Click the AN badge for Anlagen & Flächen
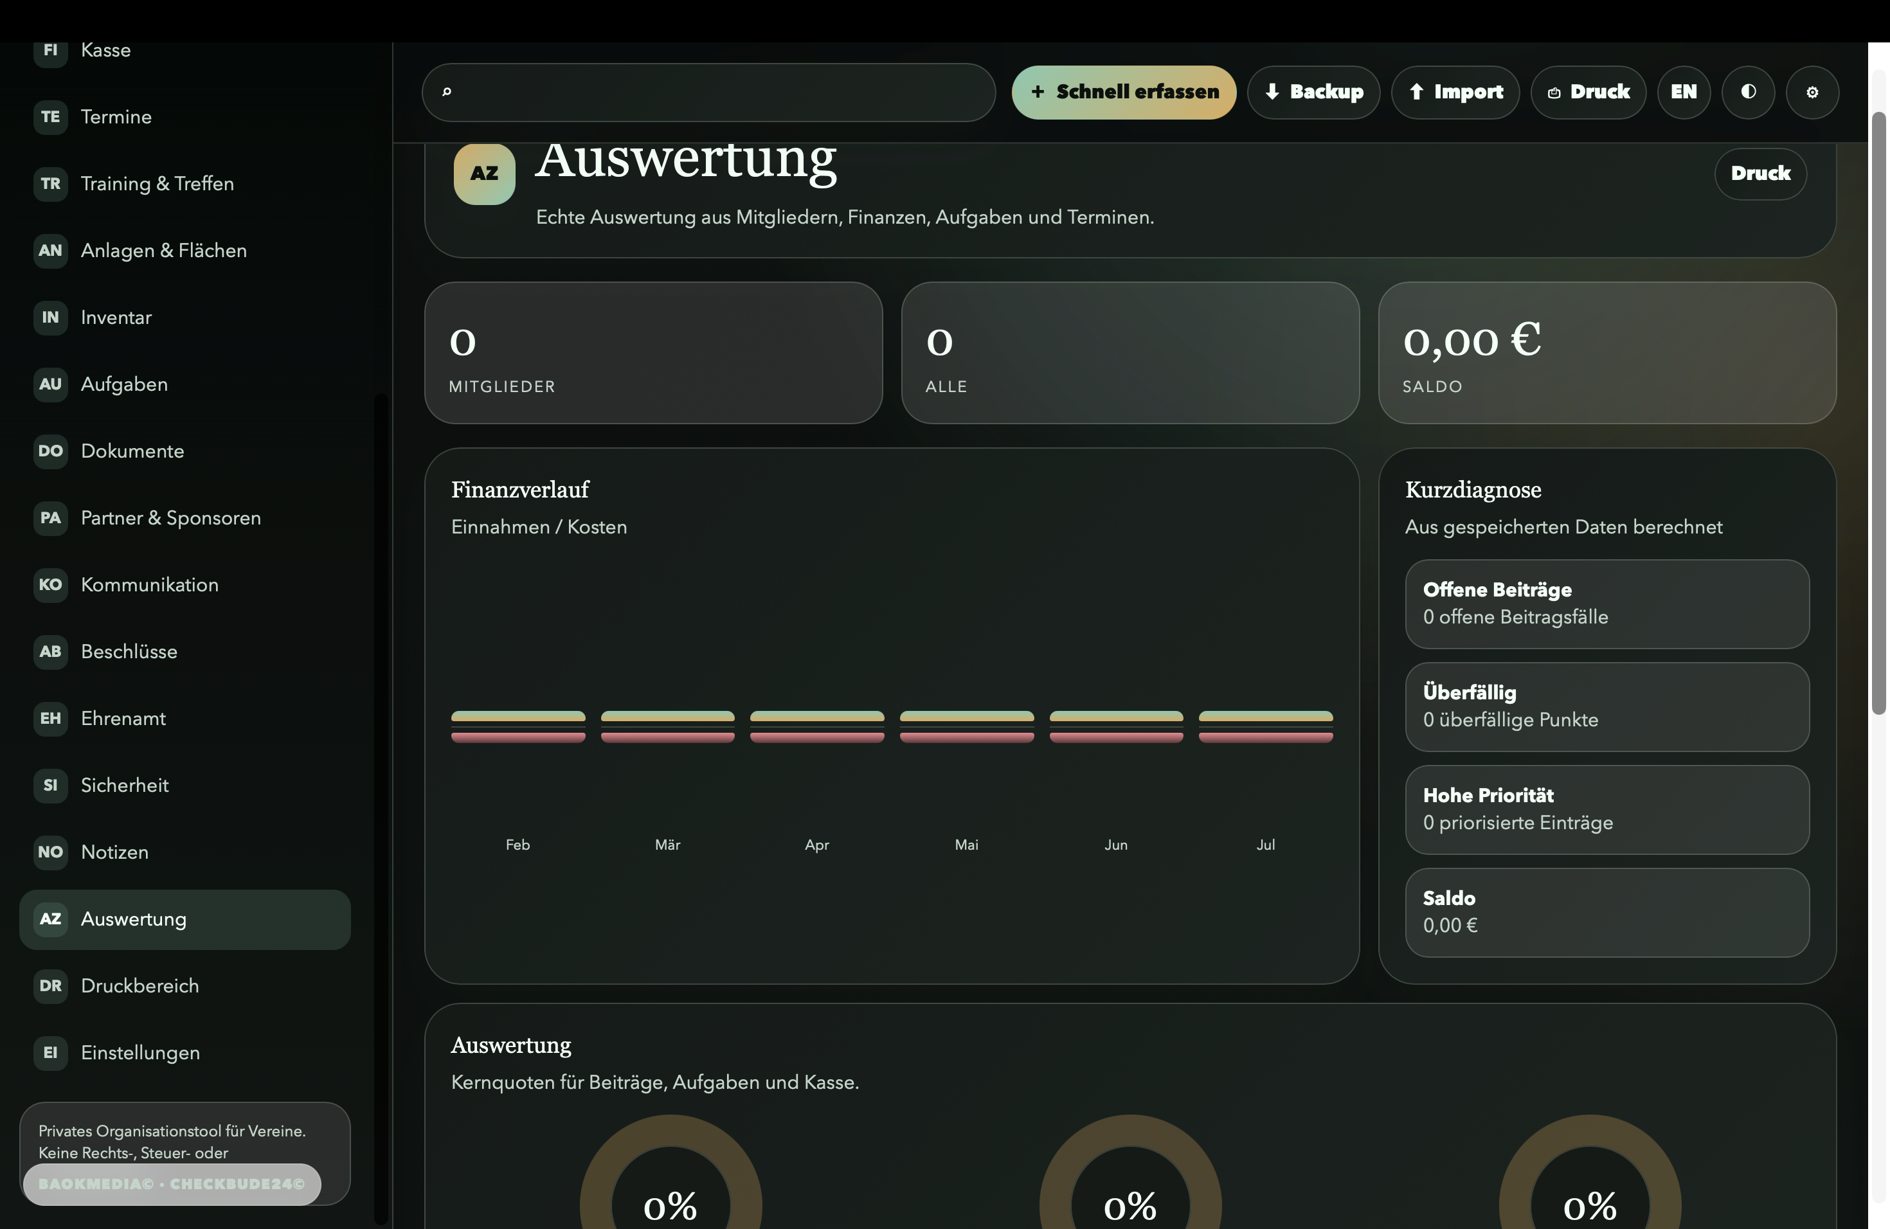Image resolution: width=1890 pixels, height=1229 pixels. point(50,250)
